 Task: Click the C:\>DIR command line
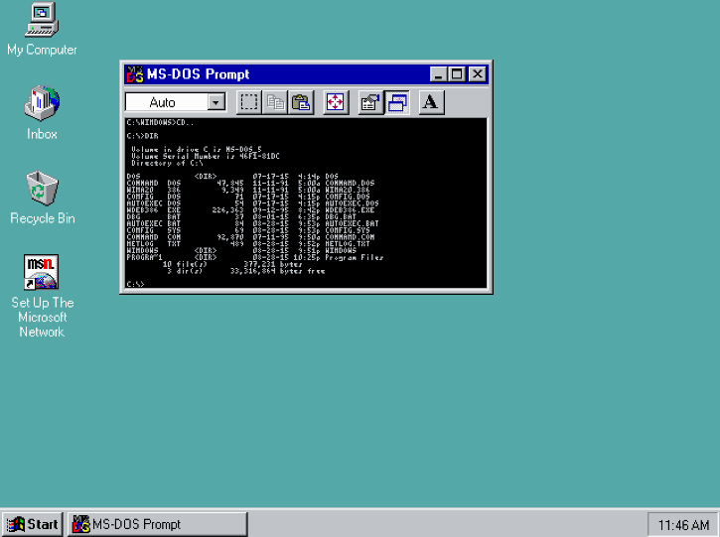142,136
